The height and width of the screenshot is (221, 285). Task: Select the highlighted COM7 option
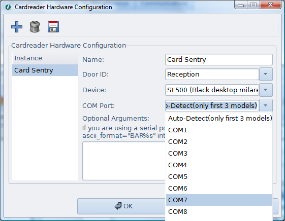pyautogui.click(x=219, y=200)
